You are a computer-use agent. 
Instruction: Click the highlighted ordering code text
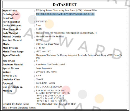pyautogui.click(x=65, y=14)
